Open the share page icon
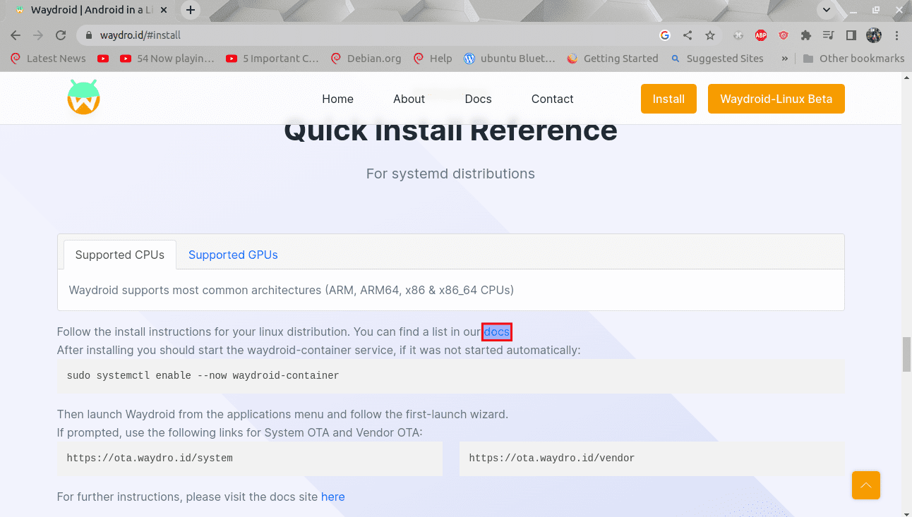 [688, 35]
